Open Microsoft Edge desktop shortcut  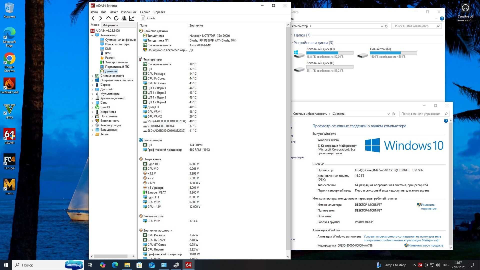click(9, 37)
